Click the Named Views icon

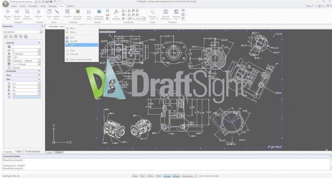[x=56, y=12]
